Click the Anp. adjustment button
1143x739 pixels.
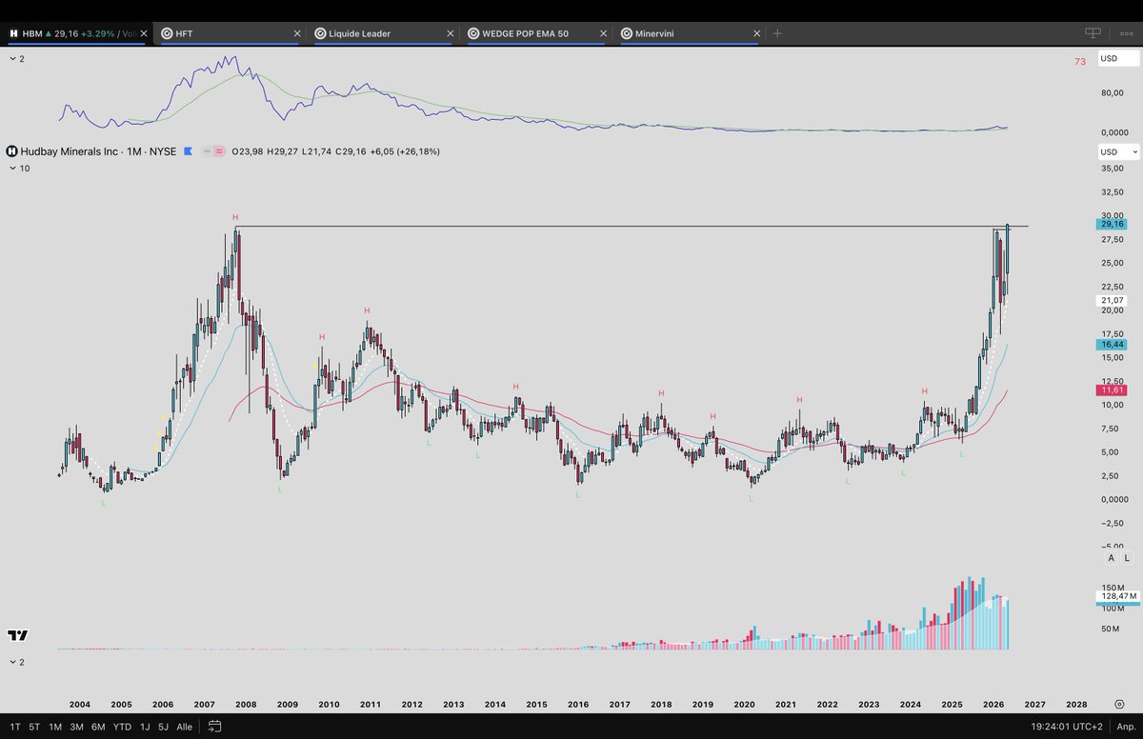tap(1125, 727)
